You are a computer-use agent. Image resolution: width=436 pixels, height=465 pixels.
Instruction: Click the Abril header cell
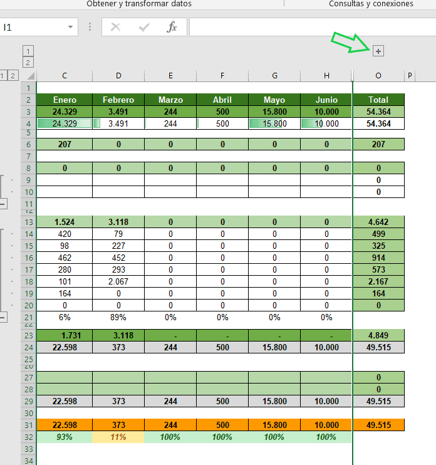pyautogui.click(x=222, y=100)
